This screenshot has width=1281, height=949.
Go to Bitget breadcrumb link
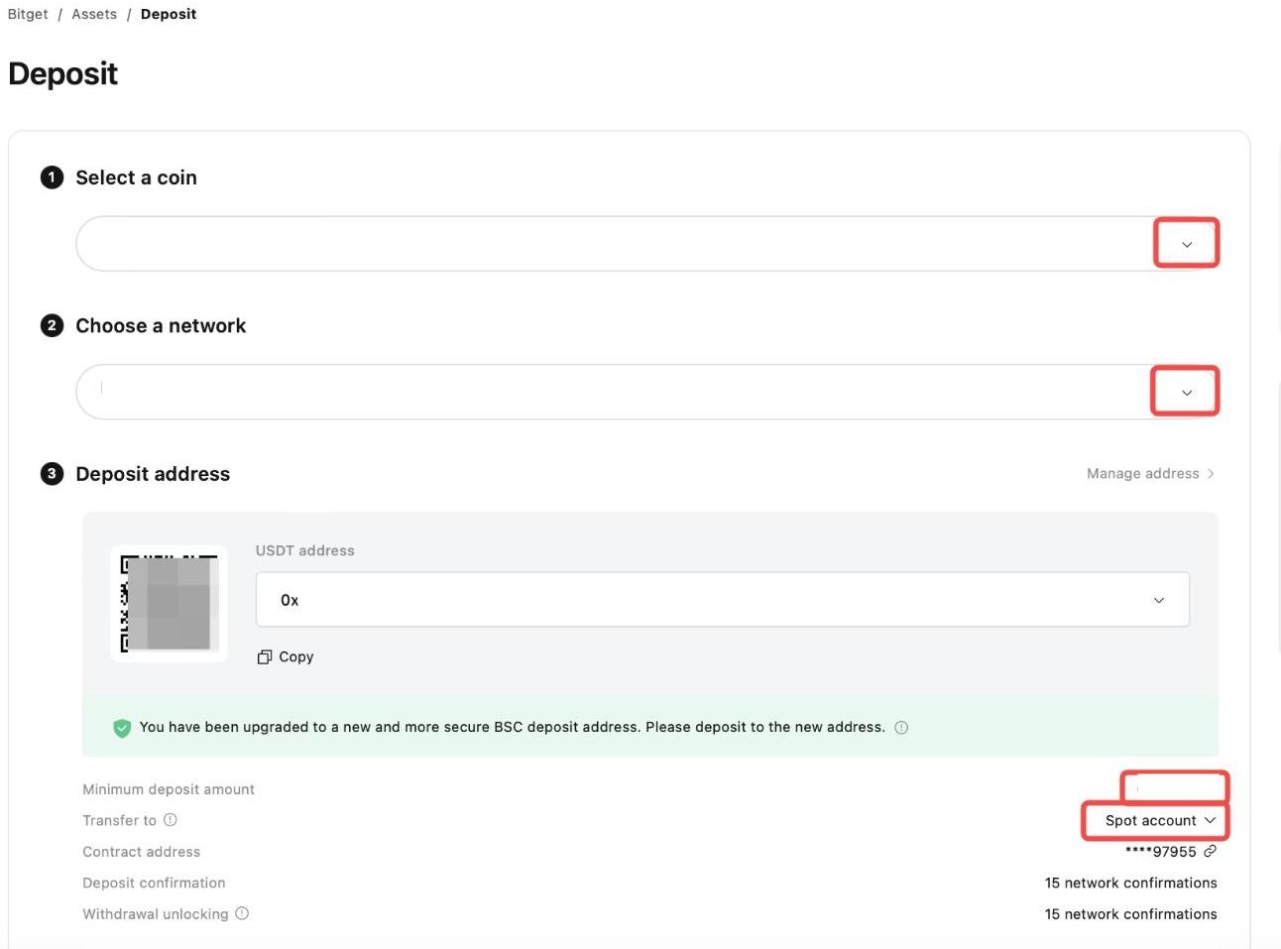[28, 14]
